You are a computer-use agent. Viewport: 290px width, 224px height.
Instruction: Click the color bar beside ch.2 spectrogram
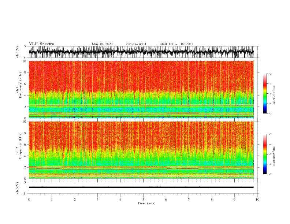tap(265, 154)
